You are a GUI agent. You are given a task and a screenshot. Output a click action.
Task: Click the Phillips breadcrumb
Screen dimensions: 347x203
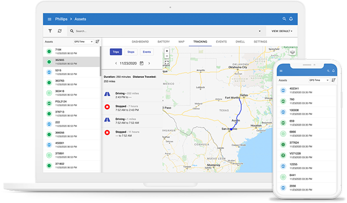61,19
